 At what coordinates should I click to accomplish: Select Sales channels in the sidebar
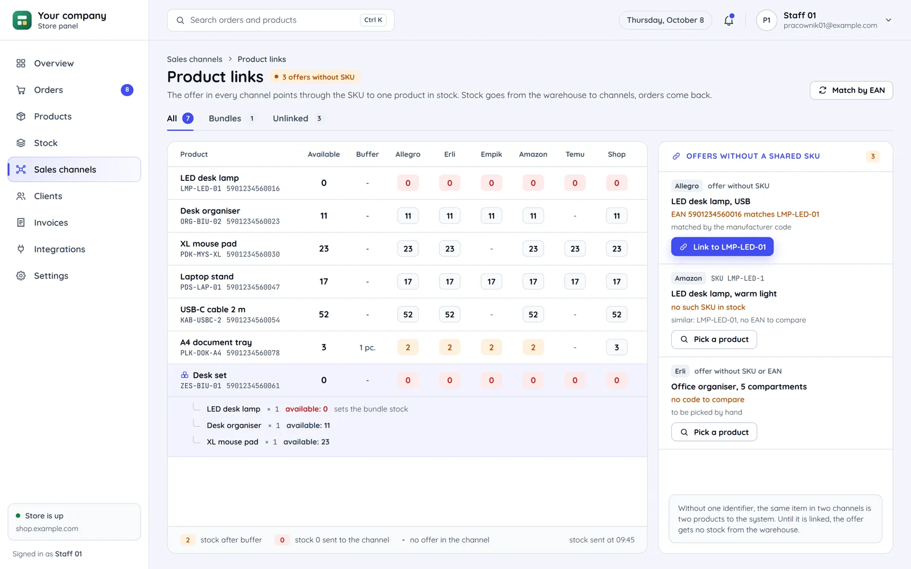[x=74, y=170]
